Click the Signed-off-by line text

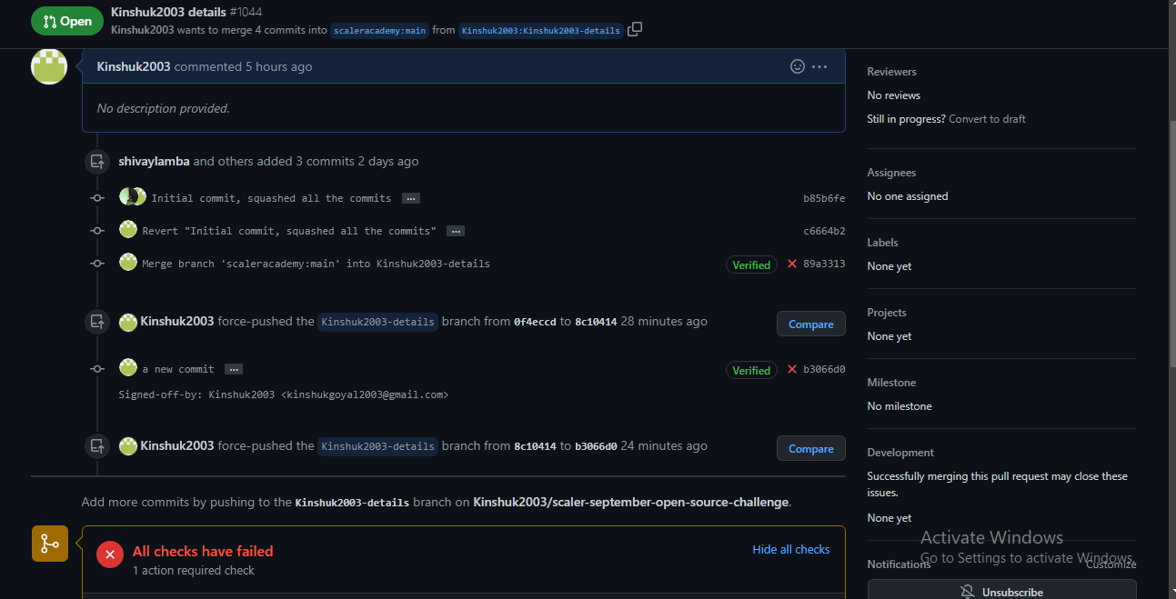[x=284, y=394]
